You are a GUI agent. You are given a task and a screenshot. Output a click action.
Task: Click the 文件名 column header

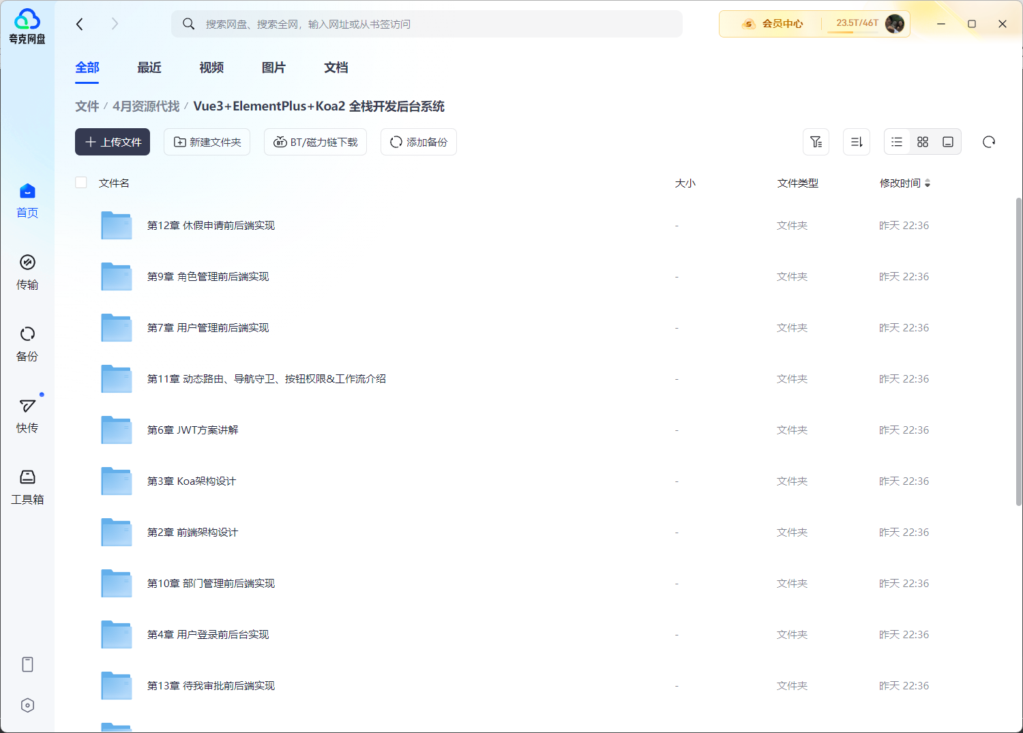114,183
